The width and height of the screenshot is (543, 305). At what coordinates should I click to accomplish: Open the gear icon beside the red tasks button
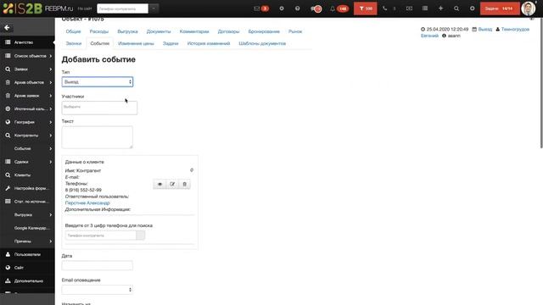(472, 8)
